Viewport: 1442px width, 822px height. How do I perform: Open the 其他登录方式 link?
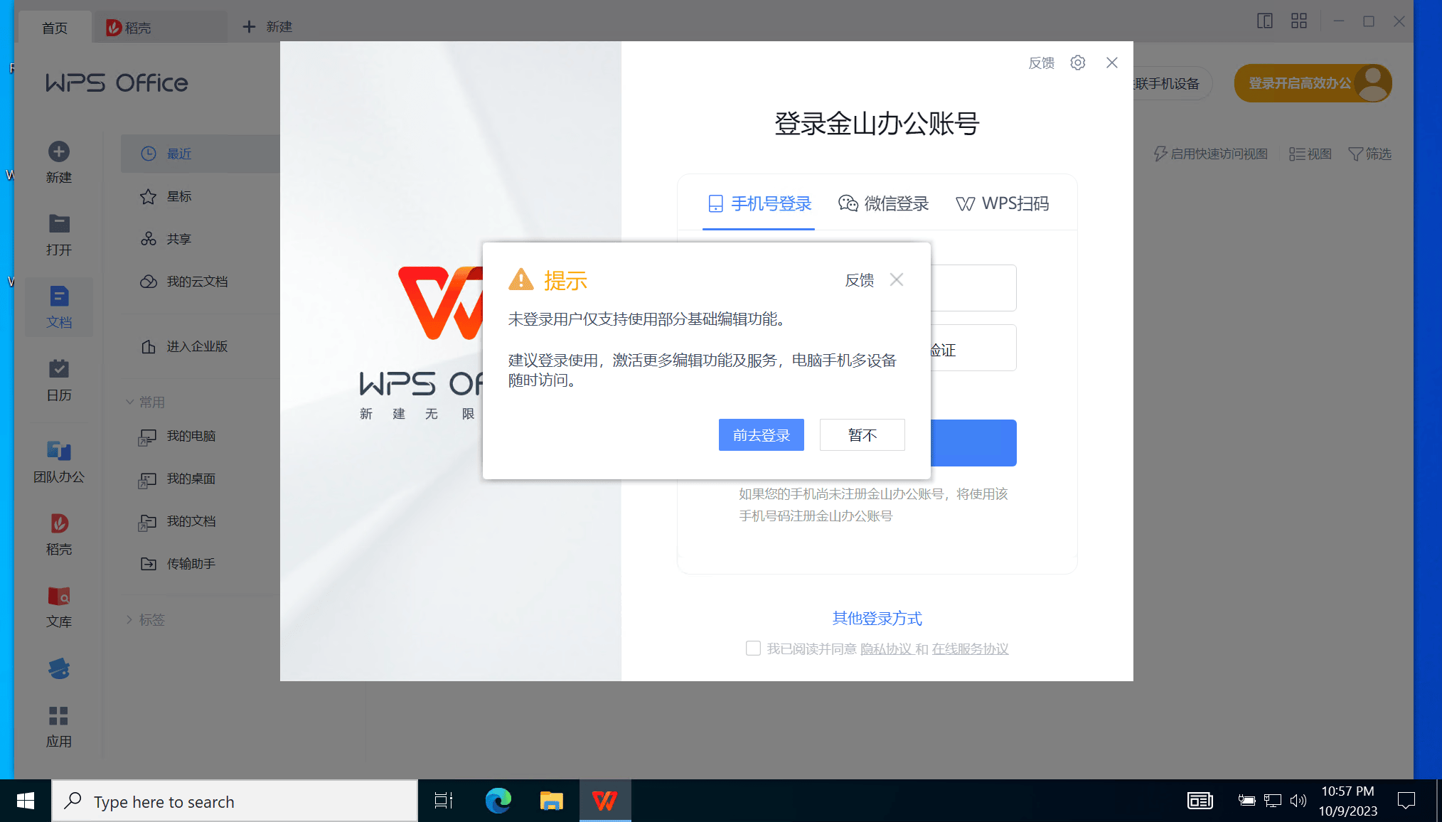tap(877, 618)
